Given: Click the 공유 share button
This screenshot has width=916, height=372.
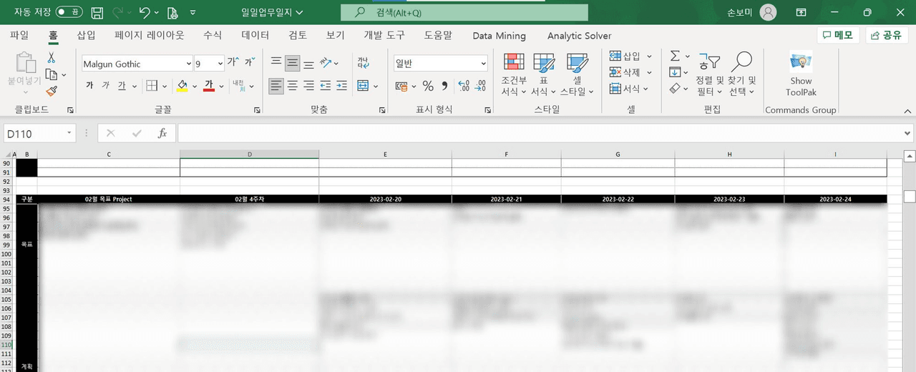Looking at the screenshot, I should (x=886, y=35).
